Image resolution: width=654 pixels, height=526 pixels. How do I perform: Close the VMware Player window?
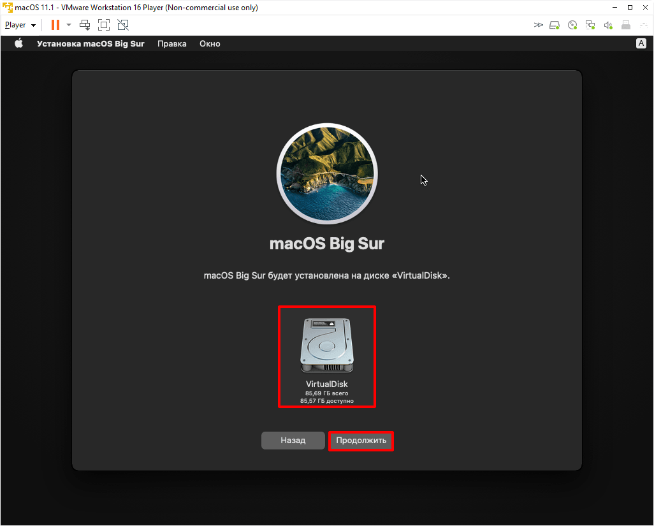[x=645, y=8]
